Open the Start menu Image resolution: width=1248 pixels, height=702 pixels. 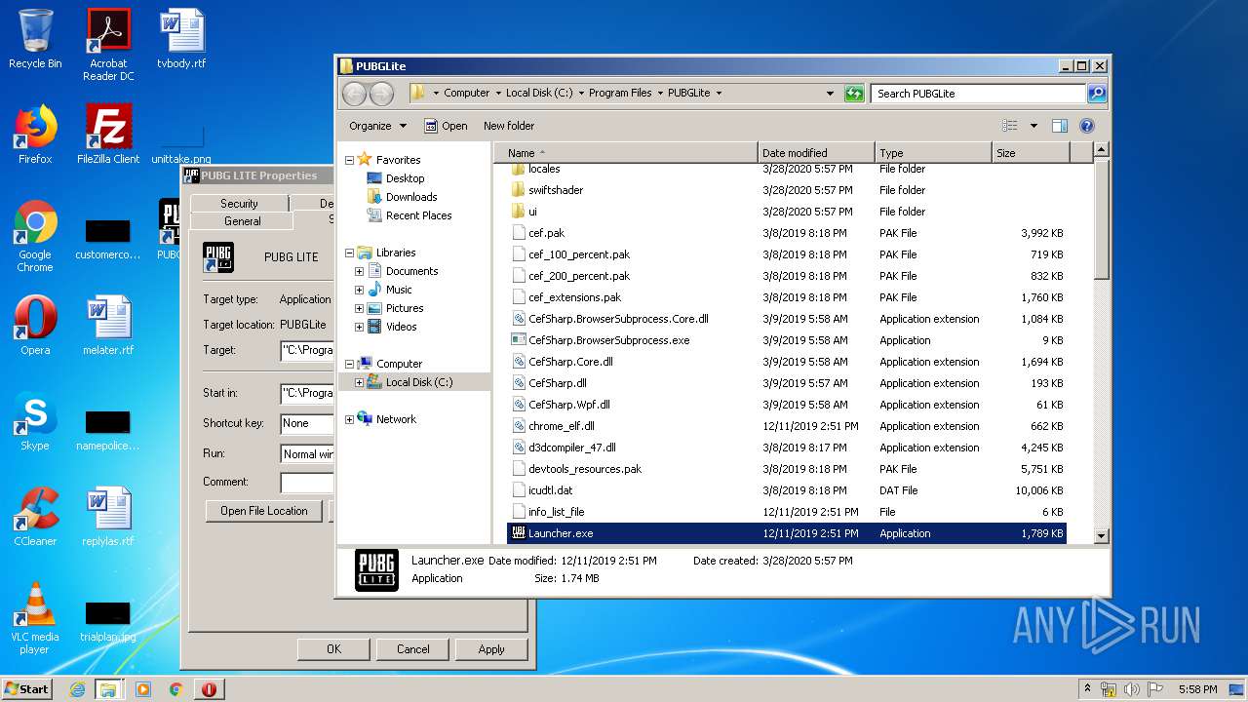pyautogui.click(x=27, y=689)
